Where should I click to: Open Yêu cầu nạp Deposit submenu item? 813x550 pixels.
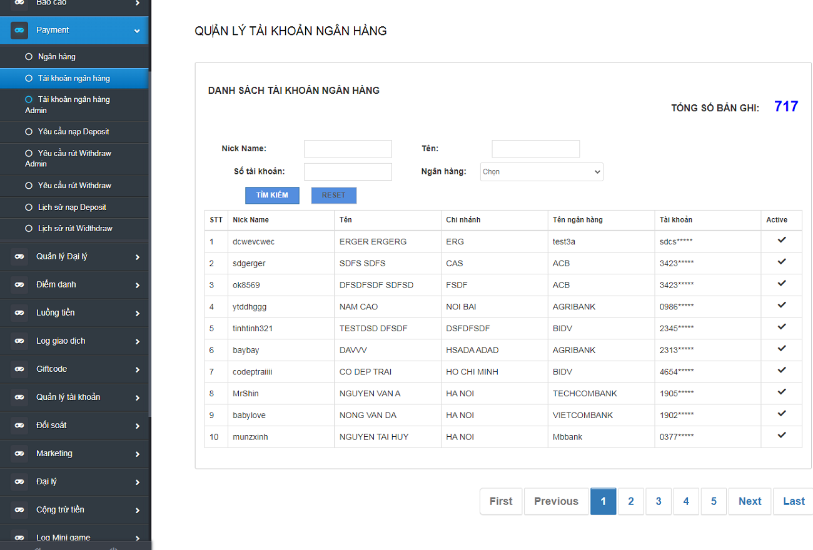73,132
